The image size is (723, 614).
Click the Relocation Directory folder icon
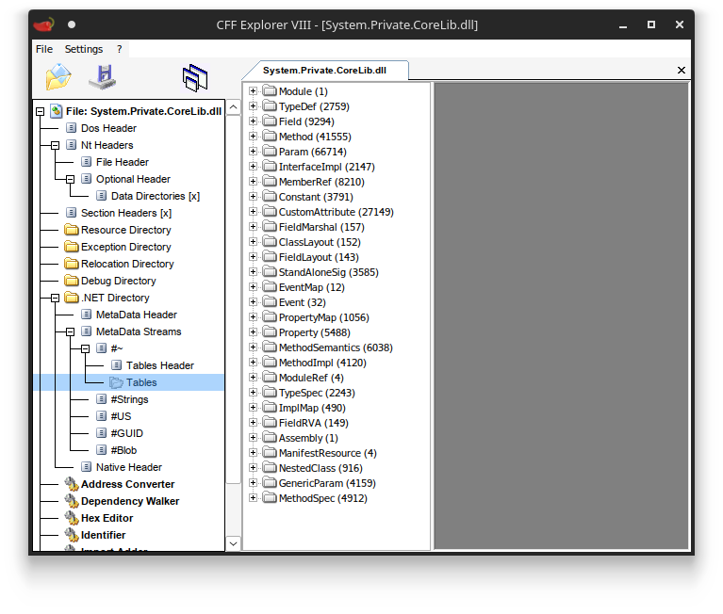(x=72, y=264)
